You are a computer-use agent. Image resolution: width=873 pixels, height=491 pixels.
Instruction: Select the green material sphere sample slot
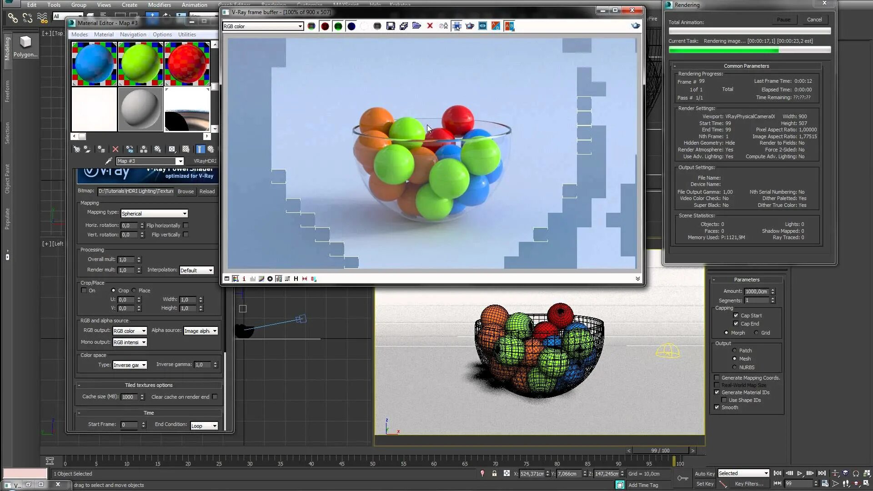(x=140, y=64)
